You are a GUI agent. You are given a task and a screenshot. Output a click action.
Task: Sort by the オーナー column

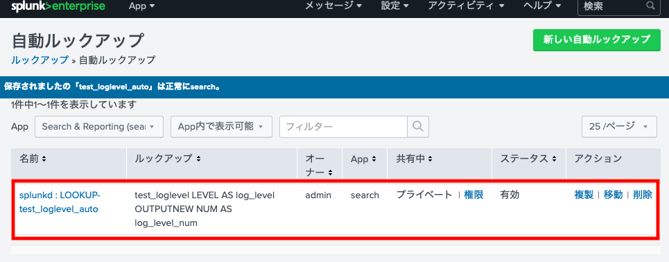tap(318, 166)
